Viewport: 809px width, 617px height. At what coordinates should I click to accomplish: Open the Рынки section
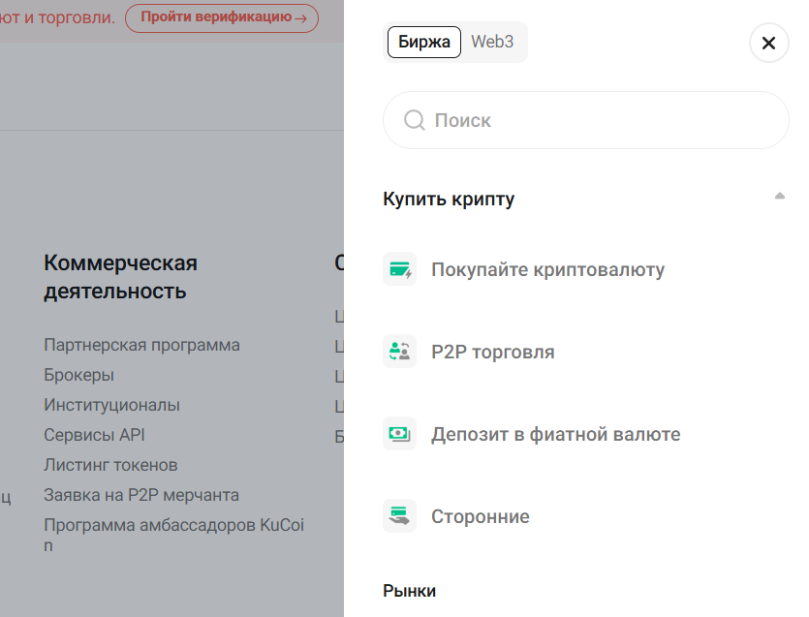coord(409,591)
